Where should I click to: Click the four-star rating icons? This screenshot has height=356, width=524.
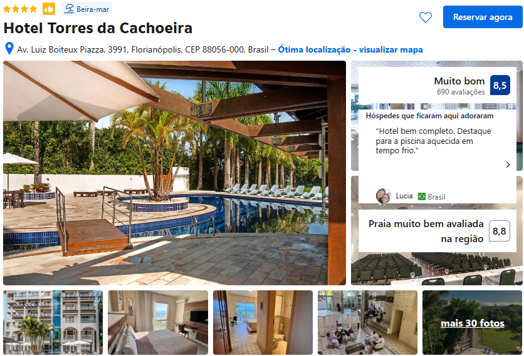(20, 9)
